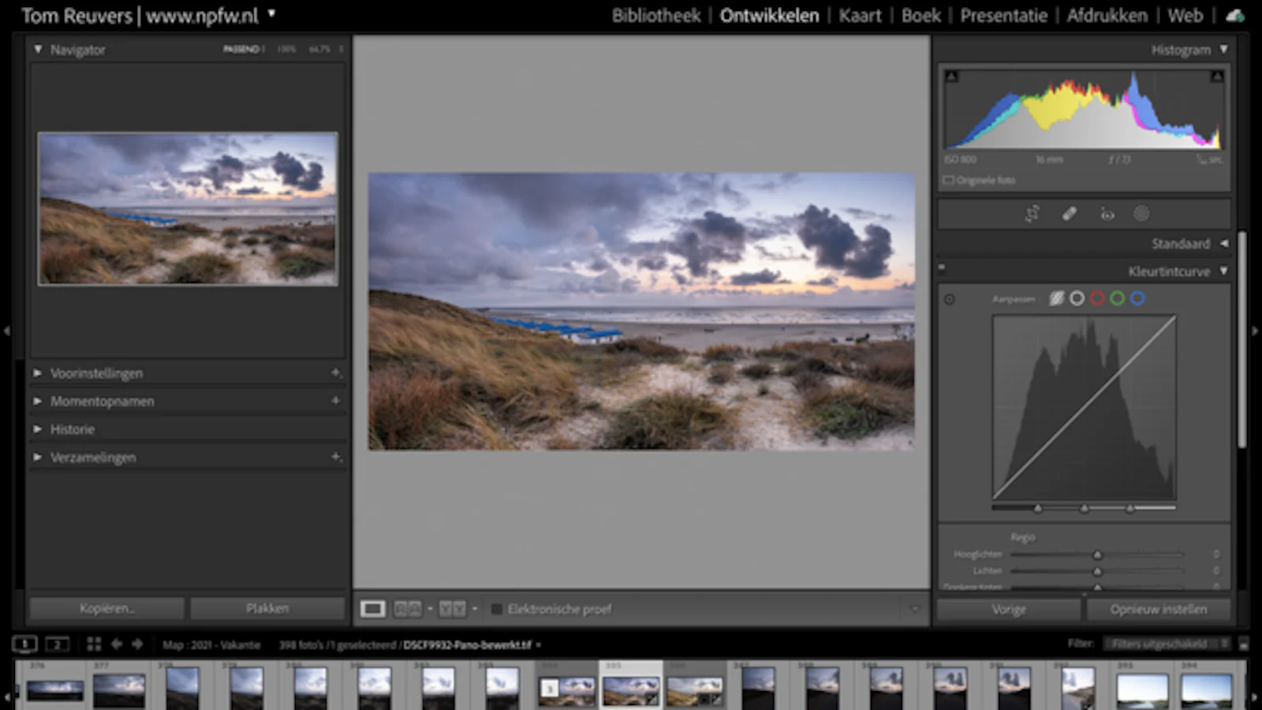Activate the tone curve target adjustment tool

click(x=950, y=299)
